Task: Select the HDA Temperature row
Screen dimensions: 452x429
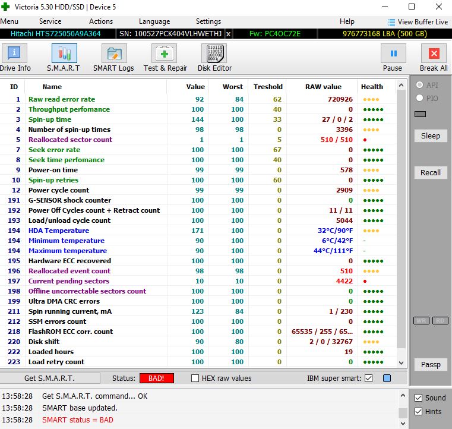Action: pyautogui.click(x=198, y=231)
